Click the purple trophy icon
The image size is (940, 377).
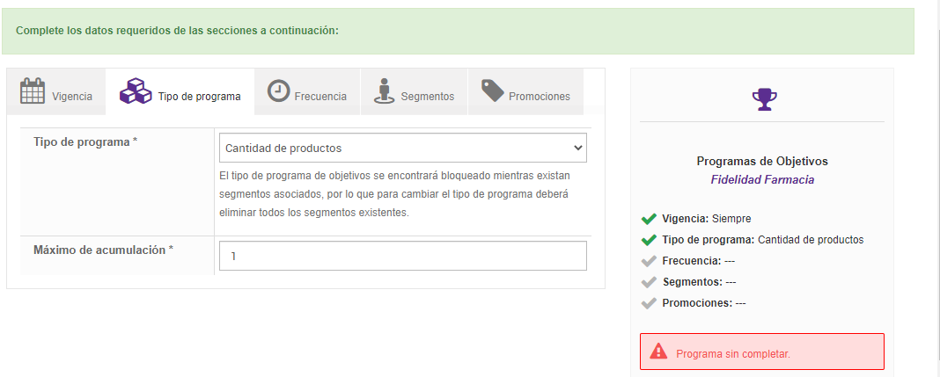[x=762, y=98]
